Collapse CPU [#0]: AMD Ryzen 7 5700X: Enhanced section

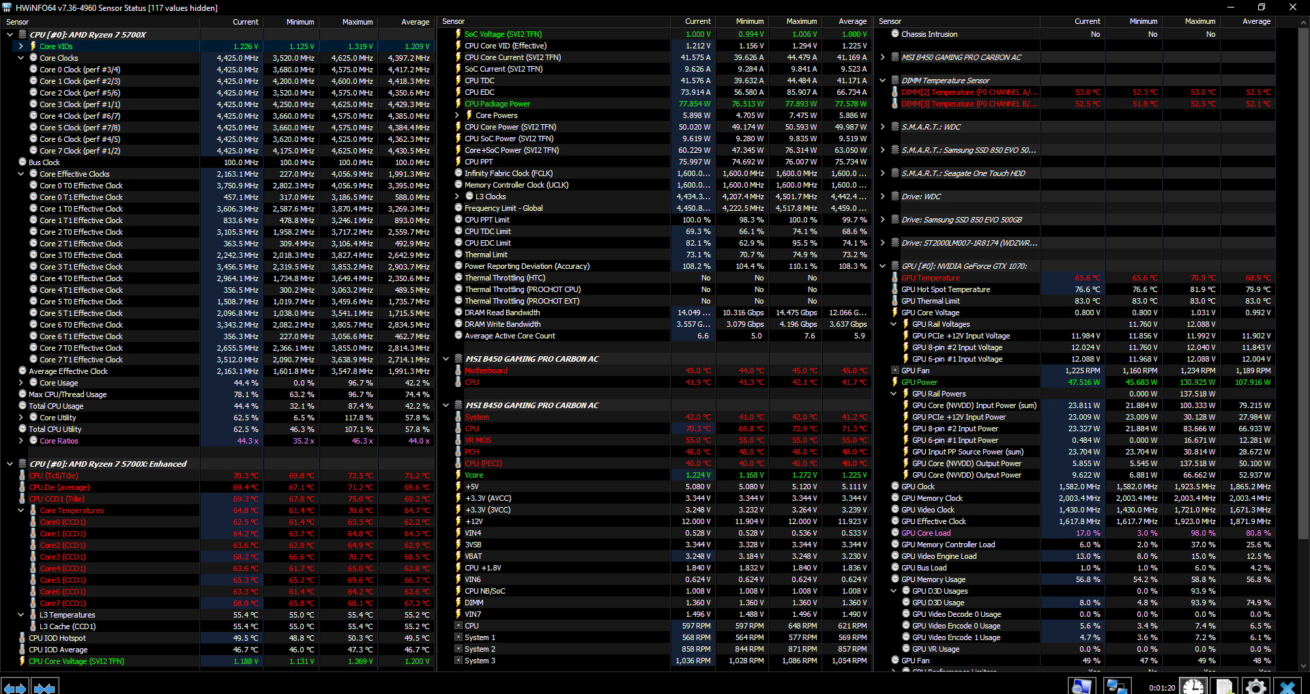[10, 464]
